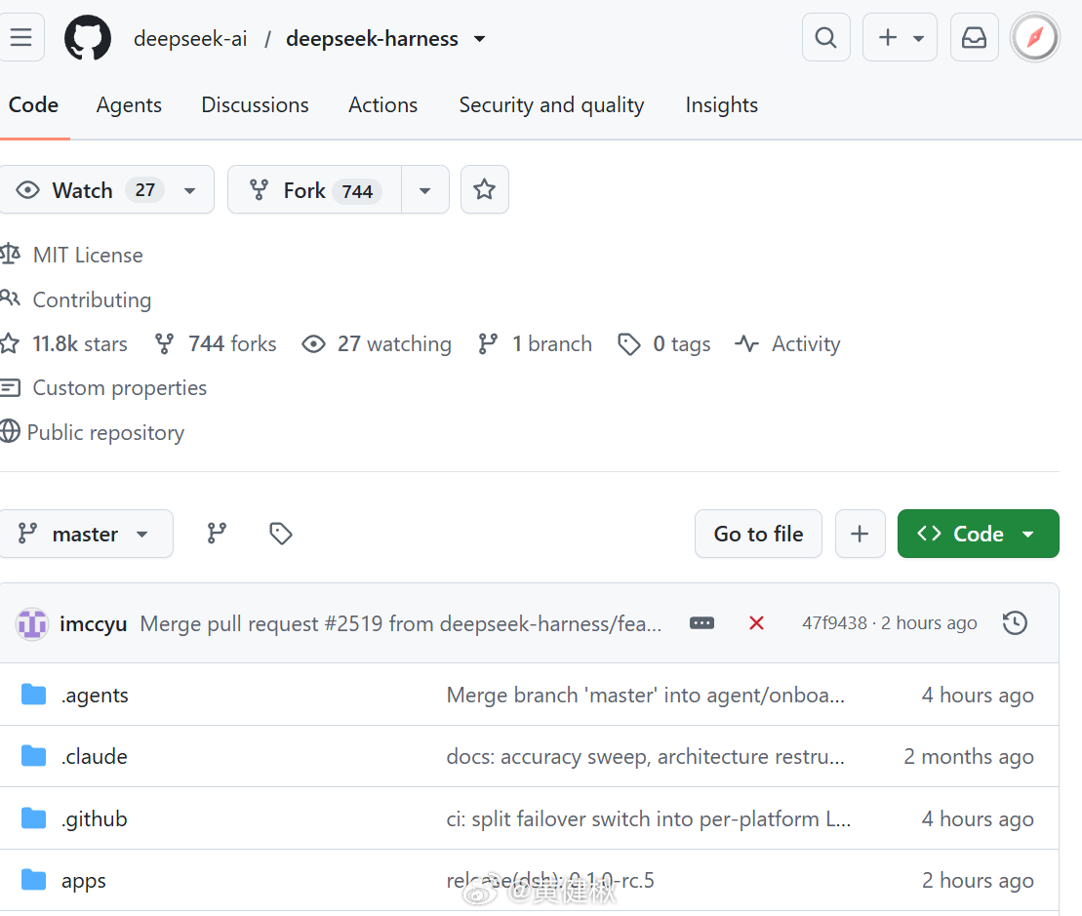Expand the Fork options dropdown arrow
1082x916 pixels.
(x=425, y=190)
